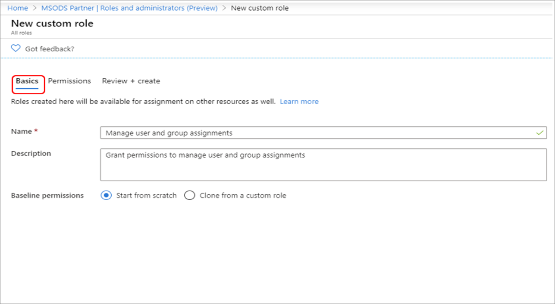Click into the Name input field
The image size is (555, 304).
[323, 133]
